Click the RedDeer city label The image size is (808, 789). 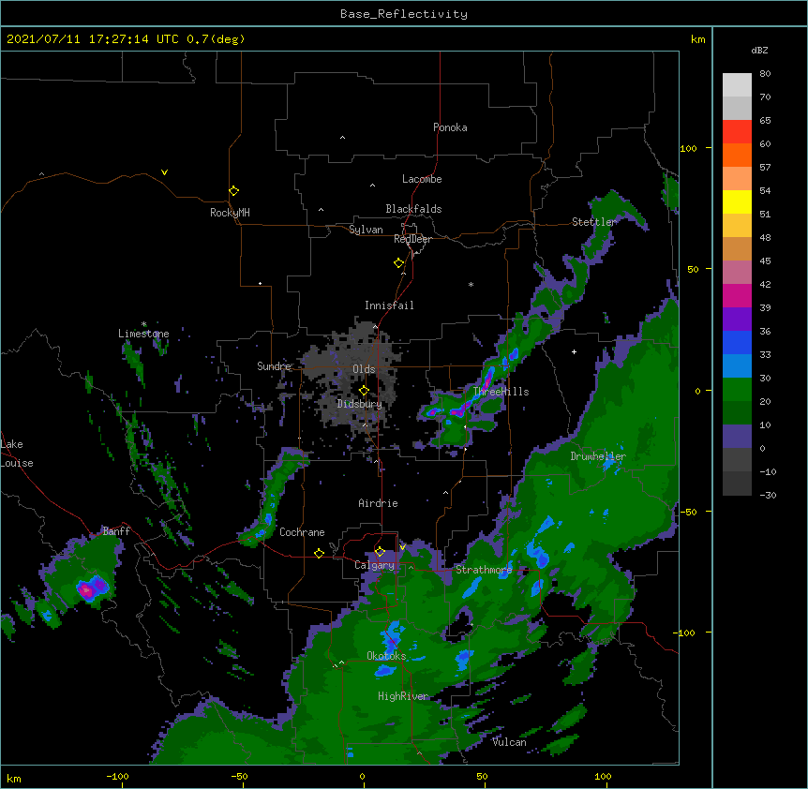point(412,239)
